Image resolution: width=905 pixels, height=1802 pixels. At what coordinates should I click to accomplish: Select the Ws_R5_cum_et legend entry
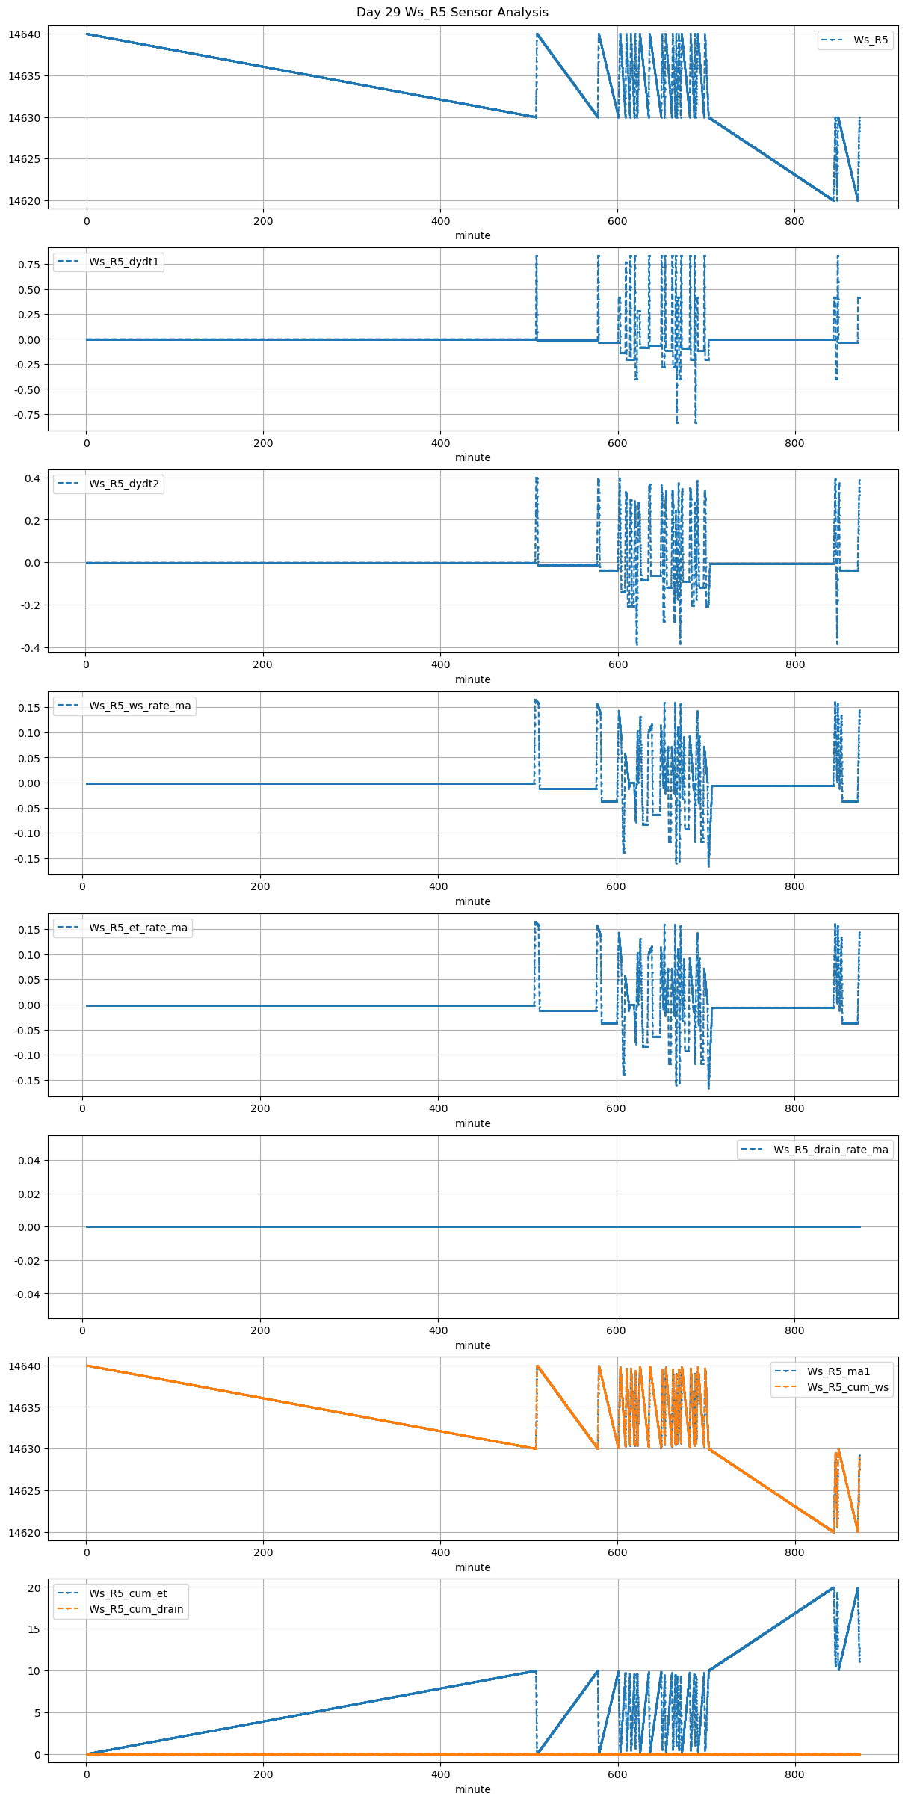(128, 1593)
